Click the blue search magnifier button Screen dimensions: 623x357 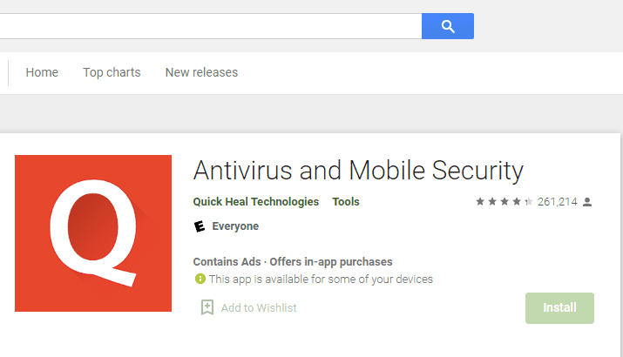pyautogui.click(x=447, y=26)
